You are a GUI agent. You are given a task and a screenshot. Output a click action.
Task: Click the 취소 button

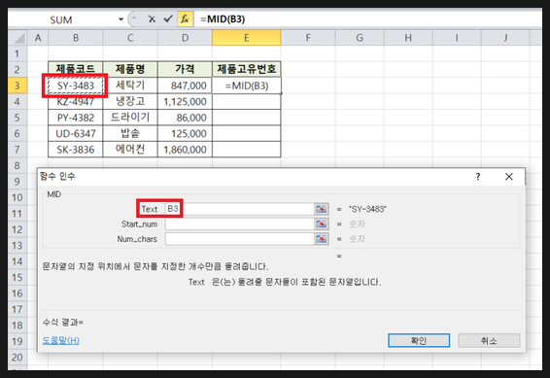[489, 340]
